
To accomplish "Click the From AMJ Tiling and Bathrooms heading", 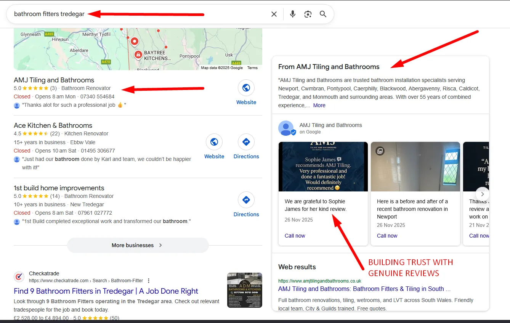I will 329,67.
